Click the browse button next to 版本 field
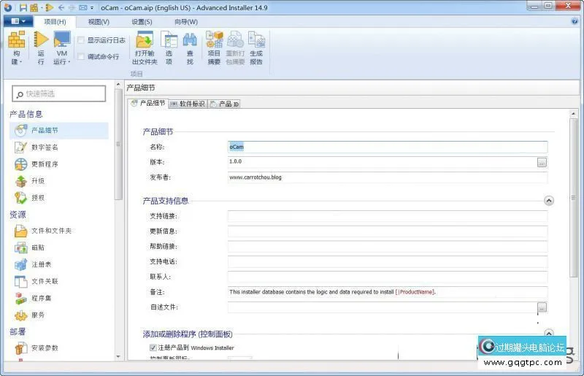584x376 pixels. coord(542,162)
